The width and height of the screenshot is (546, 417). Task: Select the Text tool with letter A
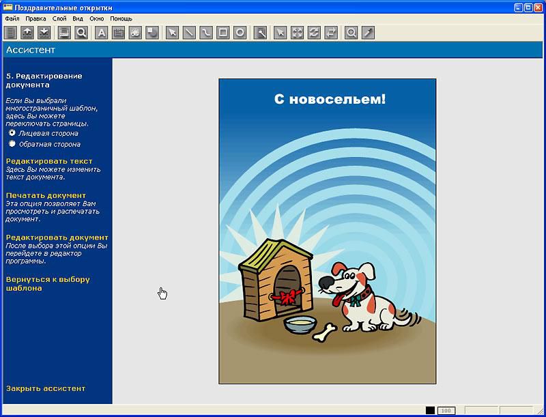pos(102,32)
